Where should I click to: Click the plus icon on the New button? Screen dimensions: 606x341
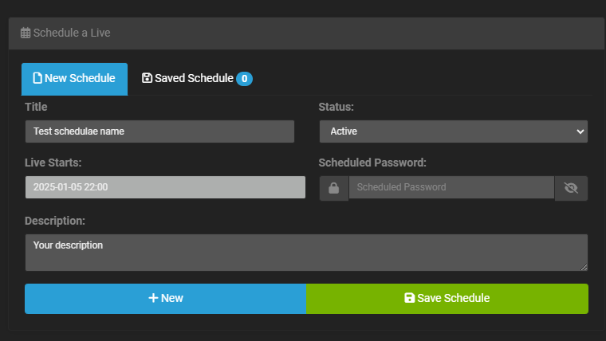pyautogui.click(x=153, y=299)
